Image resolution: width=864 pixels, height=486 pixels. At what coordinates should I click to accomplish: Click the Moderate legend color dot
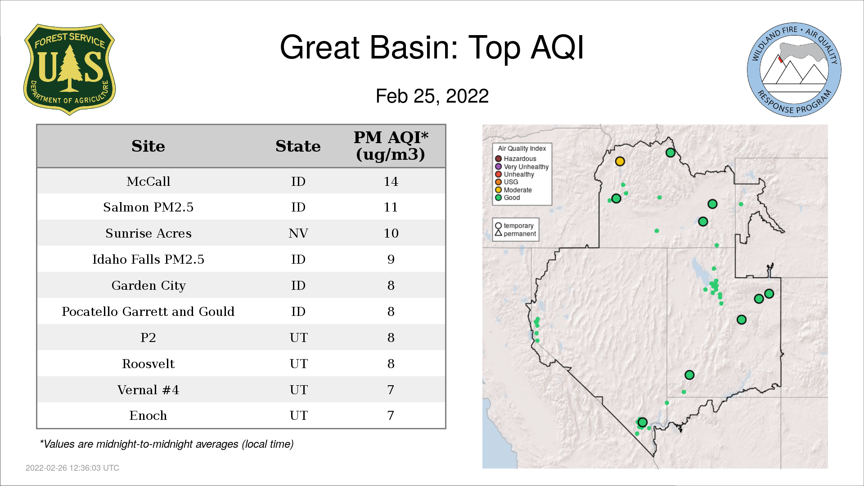pyautogui.click(x=498, y=190)
